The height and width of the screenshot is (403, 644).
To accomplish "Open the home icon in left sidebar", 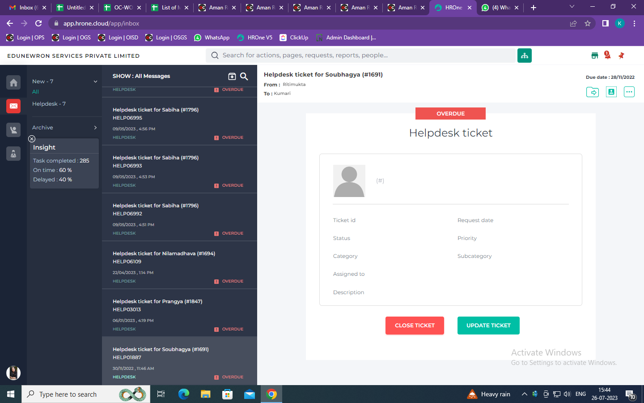I will coord(13,82).
